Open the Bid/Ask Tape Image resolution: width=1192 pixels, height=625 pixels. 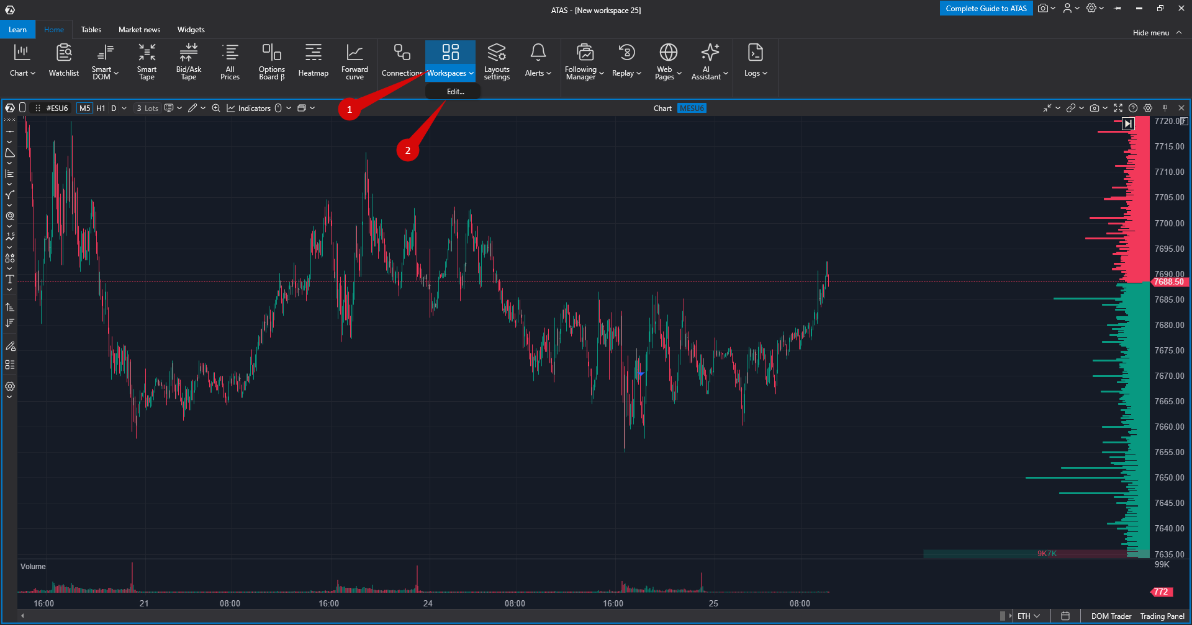tap(189, 61)
